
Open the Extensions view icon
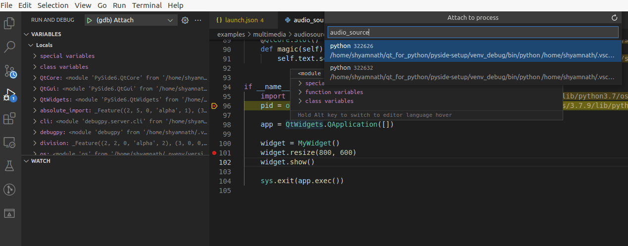tap(10, 119)
